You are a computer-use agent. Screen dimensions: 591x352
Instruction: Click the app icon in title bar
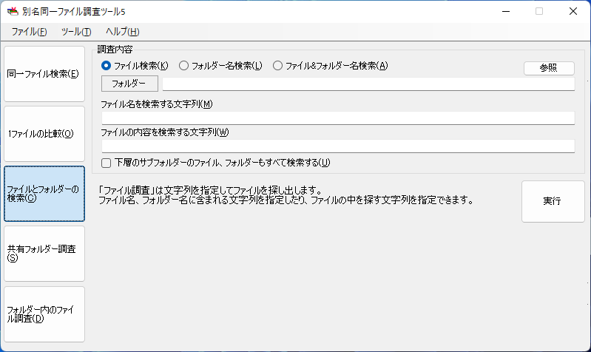[x=13, y=11]
